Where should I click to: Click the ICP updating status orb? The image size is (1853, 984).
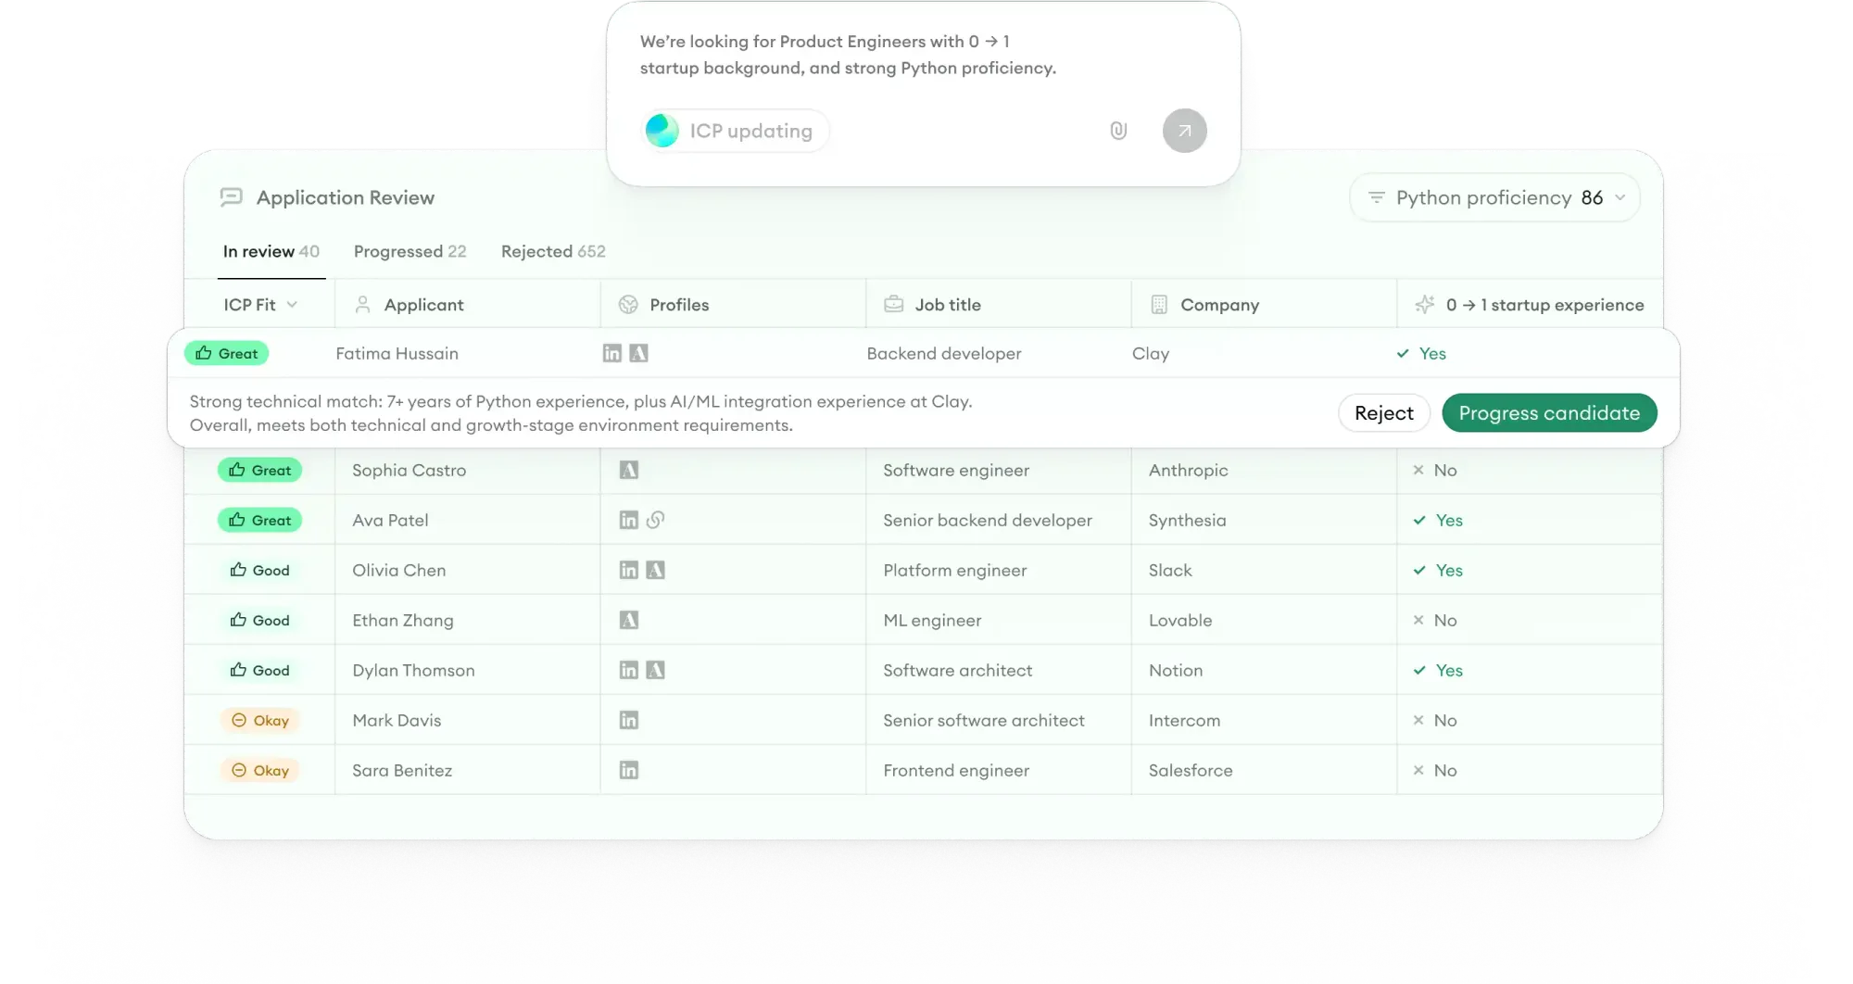pos(662,131)
